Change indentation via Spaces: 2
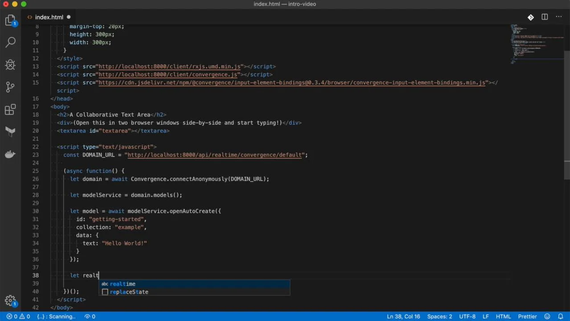 tap(440, 317)
